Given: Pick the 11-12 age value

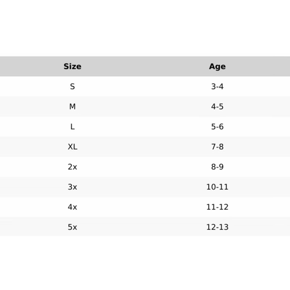Looking at the screenshot, I should coord(217,207).
